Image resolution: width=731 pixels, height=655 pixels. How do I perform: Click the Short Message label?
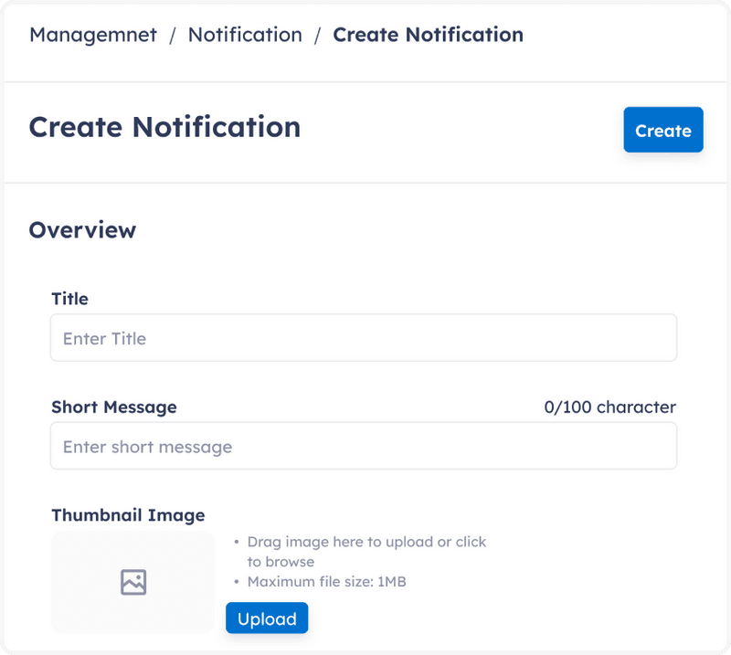[114, 407]
